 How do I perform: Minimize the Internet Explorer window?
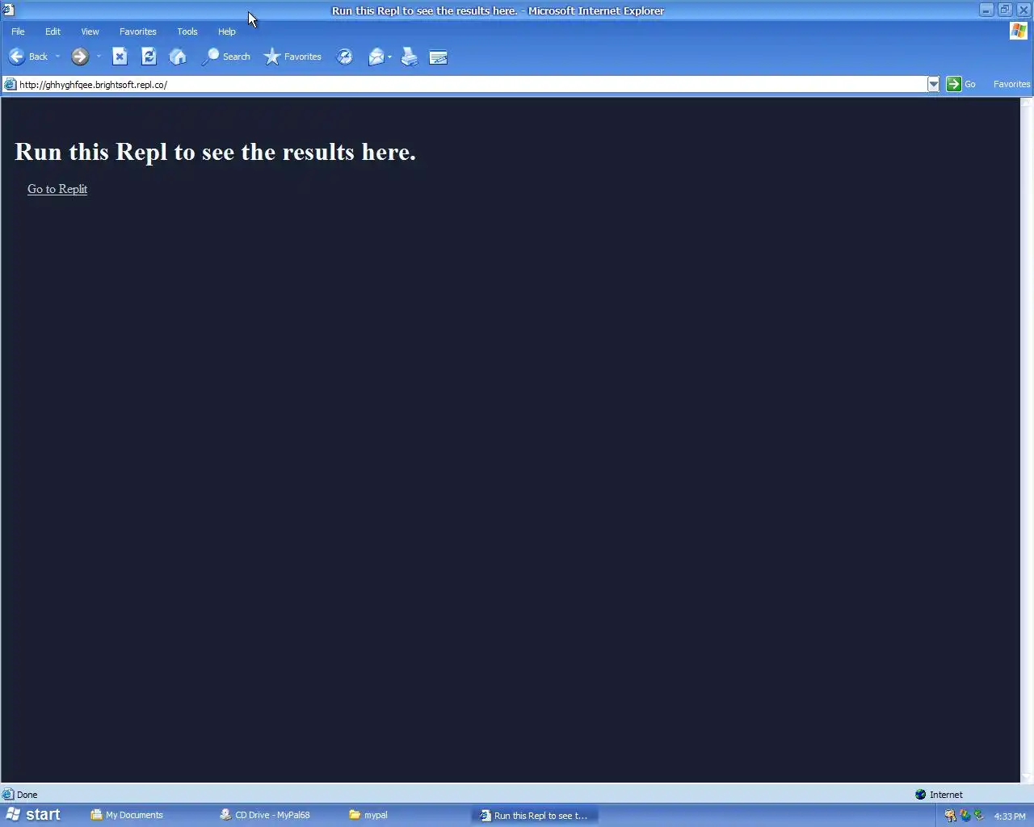coord(986,10)
